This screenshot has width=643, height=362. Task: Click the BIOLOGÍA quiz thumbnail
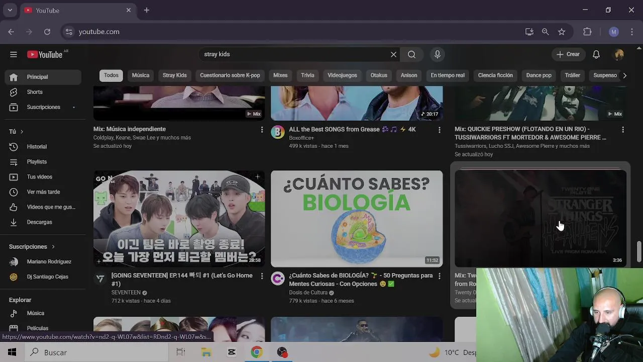point(357,219)
